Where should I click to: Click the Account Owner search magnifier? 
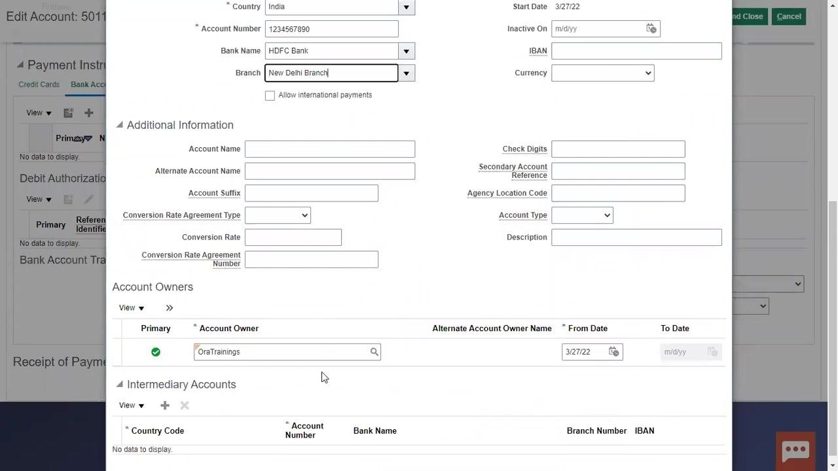click(374, 352)
